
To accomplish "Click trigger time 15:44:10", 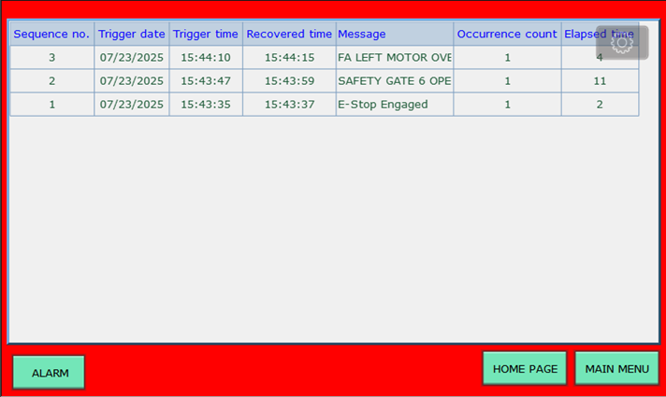I will tap(206, 57).
